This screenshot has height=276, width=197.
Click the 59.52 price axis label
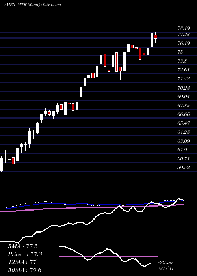(x=184, y=168)
